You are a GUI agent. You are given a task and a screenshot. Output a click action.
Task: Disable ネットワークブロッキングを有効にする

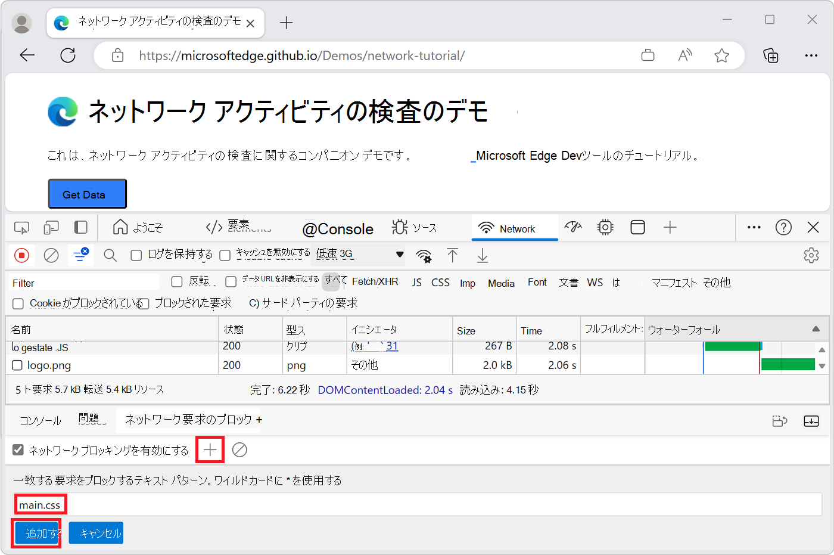(18, 449)
